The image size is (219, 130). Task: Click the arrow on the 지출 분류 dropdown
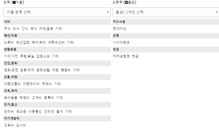point(108,12)
